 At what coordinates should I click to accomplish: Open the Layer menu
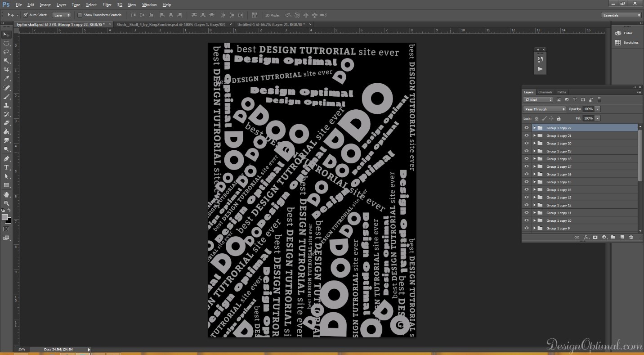[x=61, y=4]
